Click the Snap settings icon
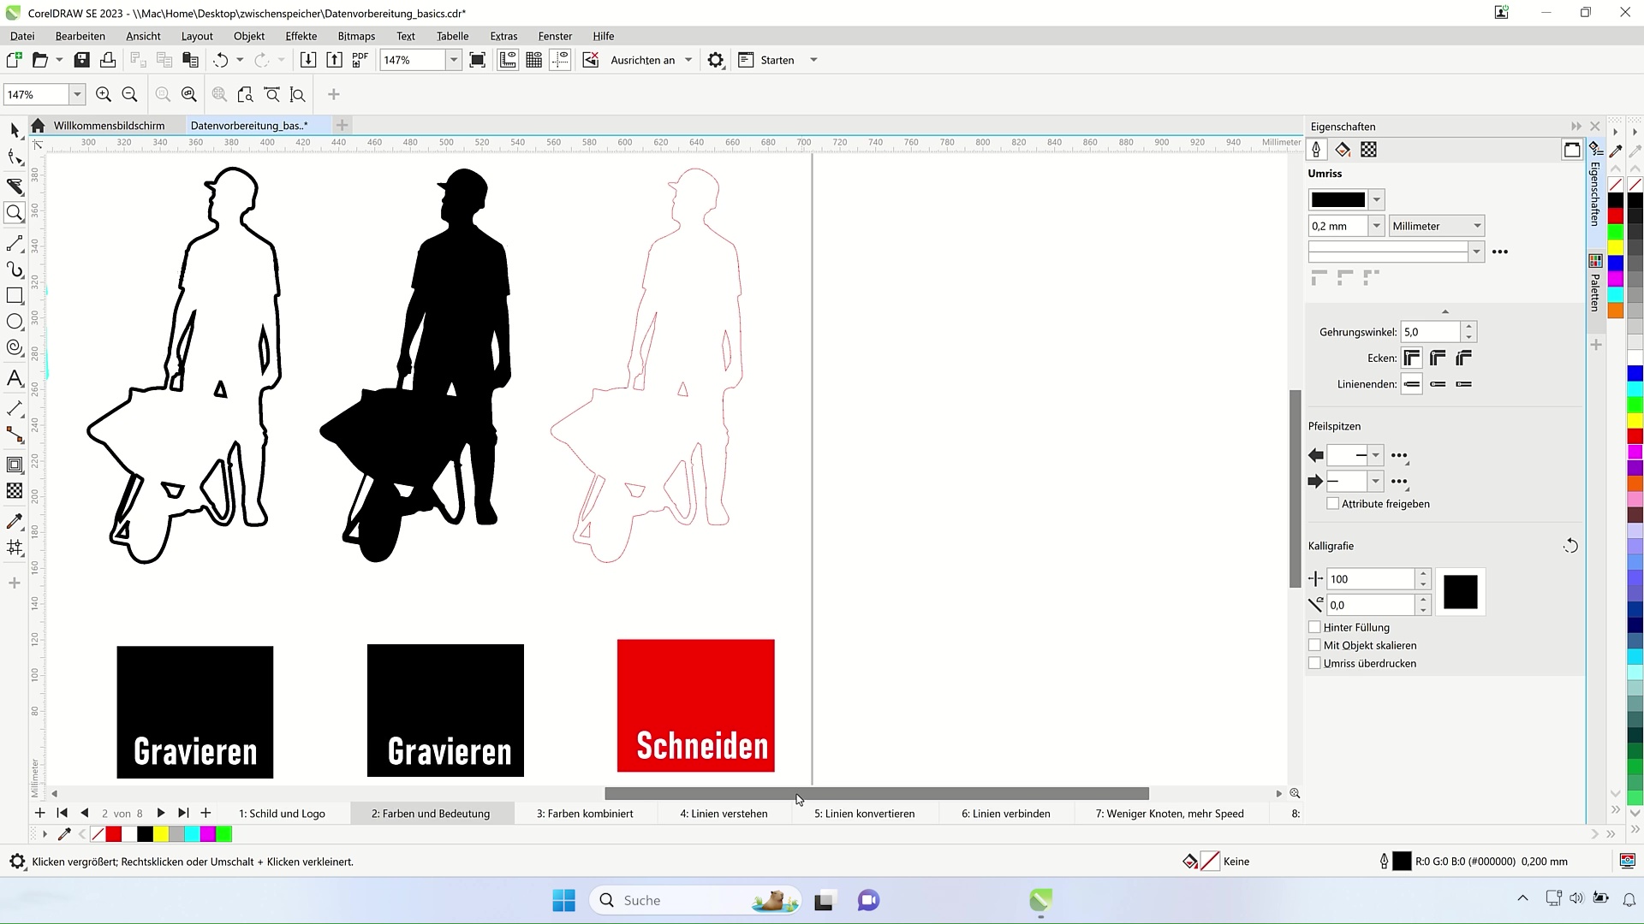The image size is (1644, 924). coord(716,59)
